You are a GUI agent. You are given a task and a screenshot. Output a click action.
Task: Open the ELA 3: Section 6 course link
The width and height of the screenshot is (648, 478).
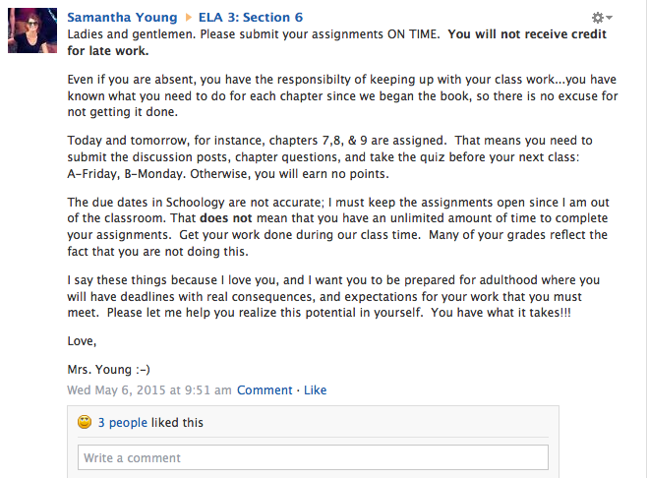(251, 18)
